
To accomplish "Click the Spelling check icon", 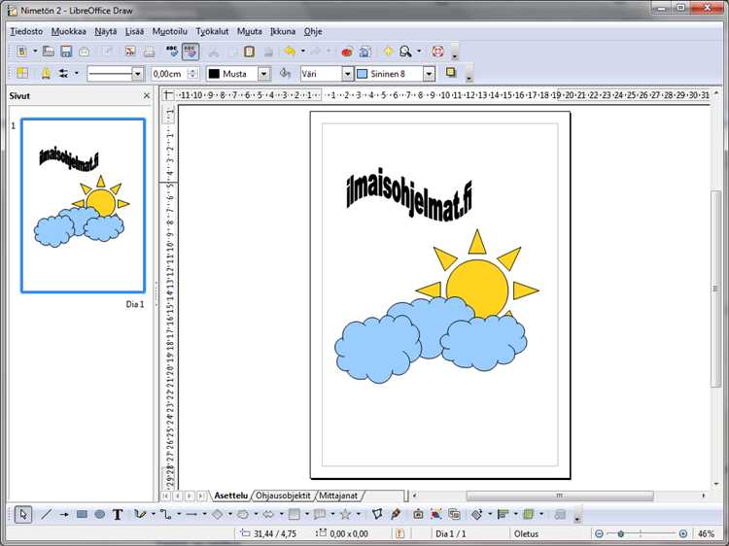I will click(172, 51).
